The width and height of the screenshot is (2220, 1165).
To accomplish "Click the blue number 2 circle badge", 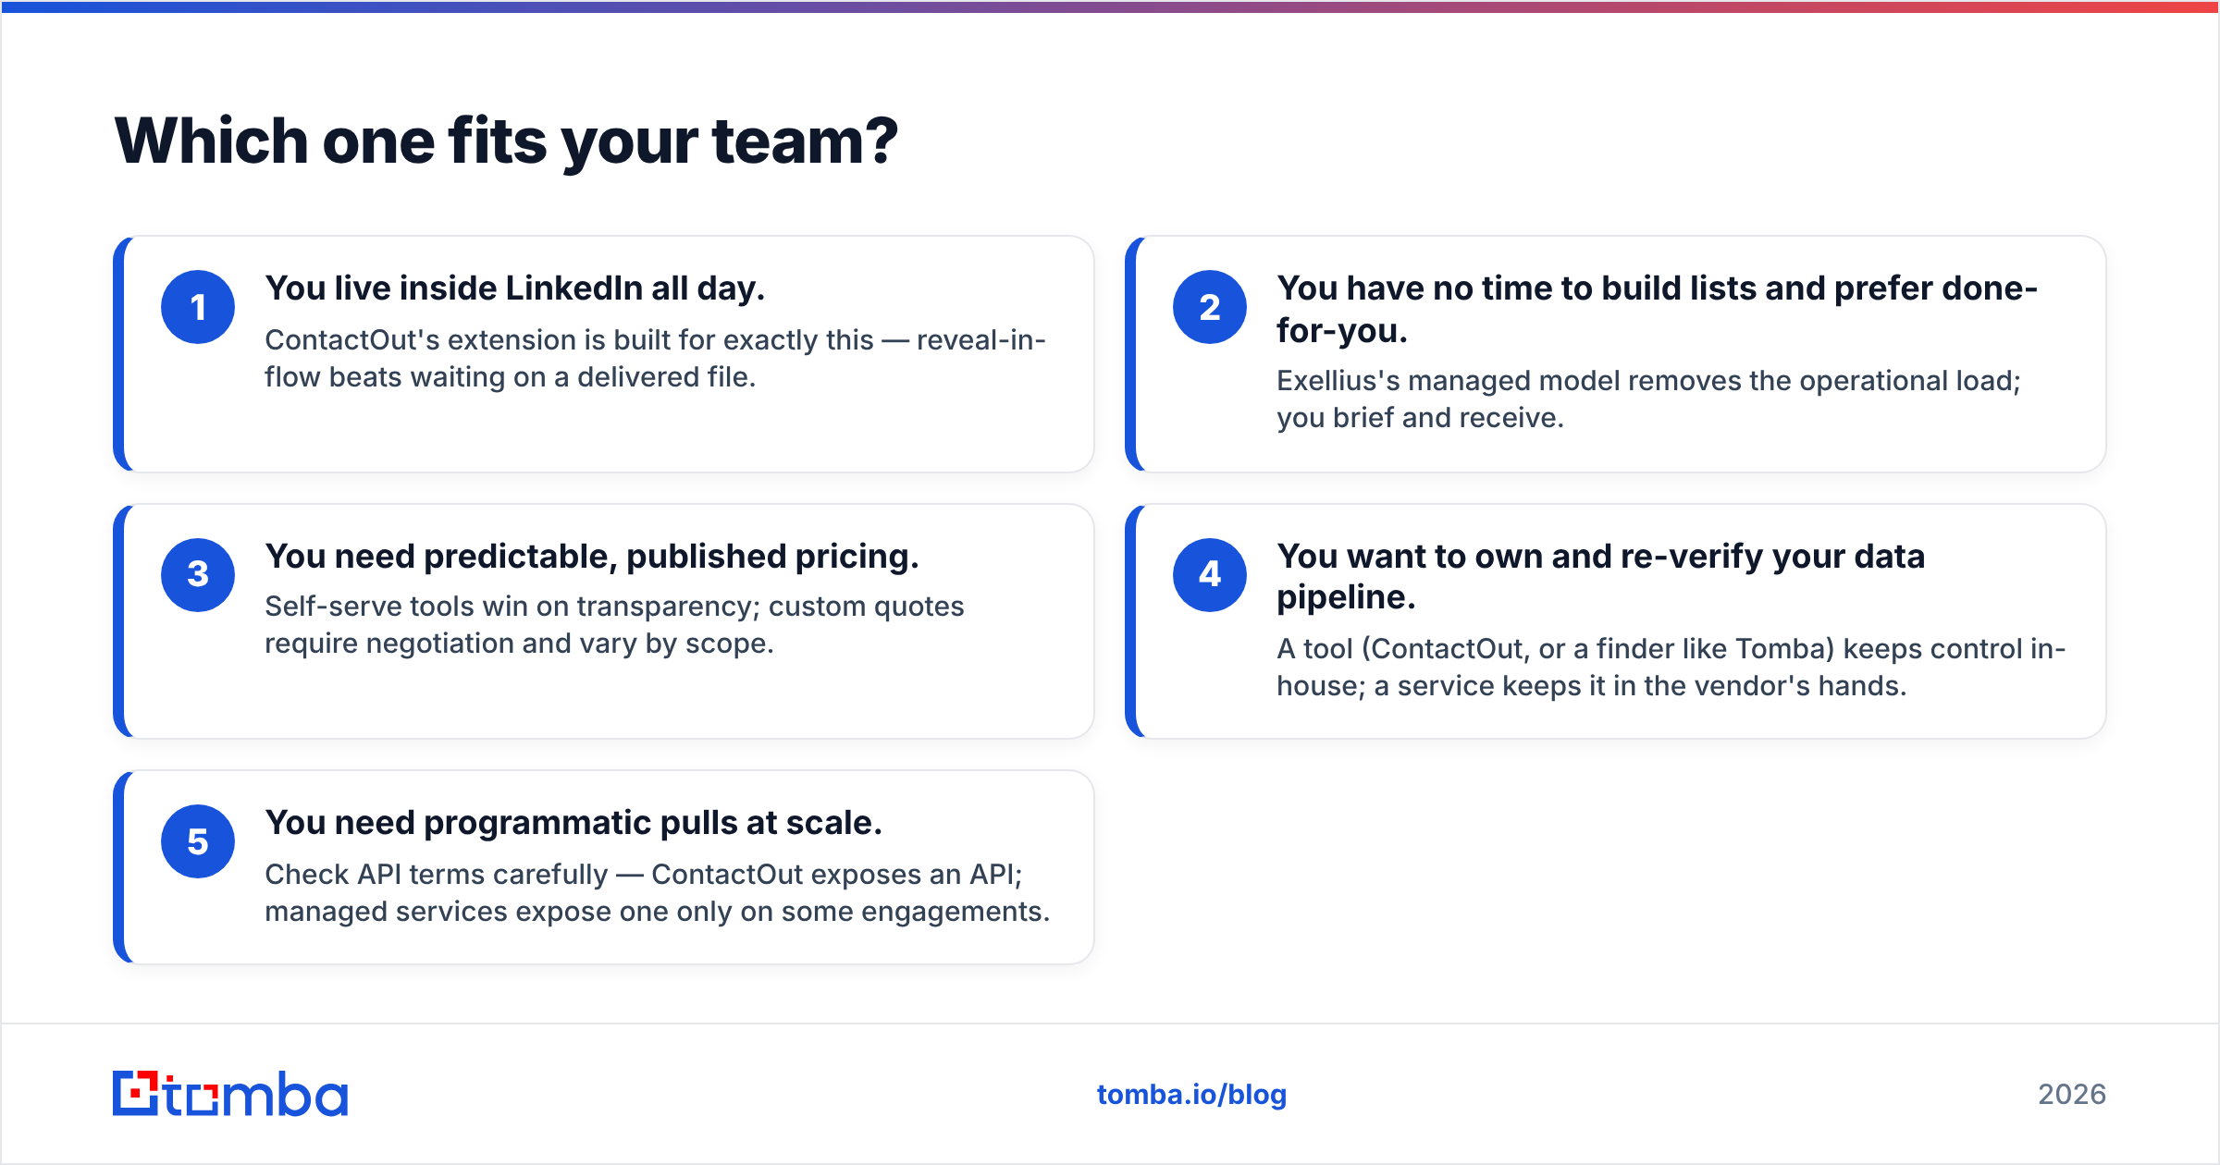I will pos(1210,307).
